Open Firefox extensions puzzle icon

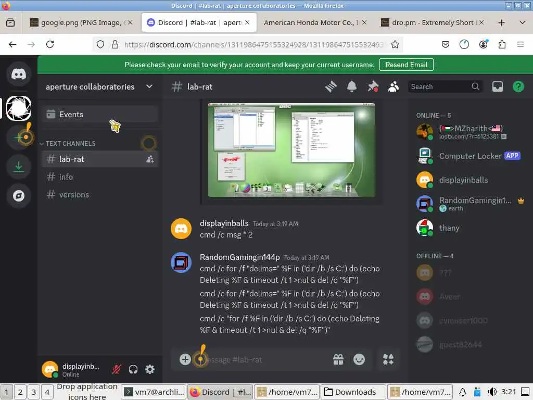(502, 44)
